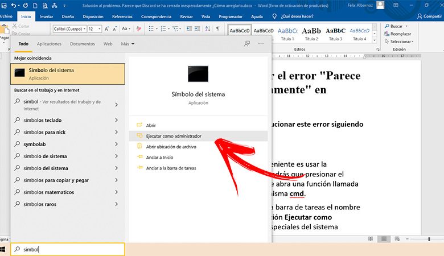Click the Paste (Pegar) clipboard icon

coord(4,29)
